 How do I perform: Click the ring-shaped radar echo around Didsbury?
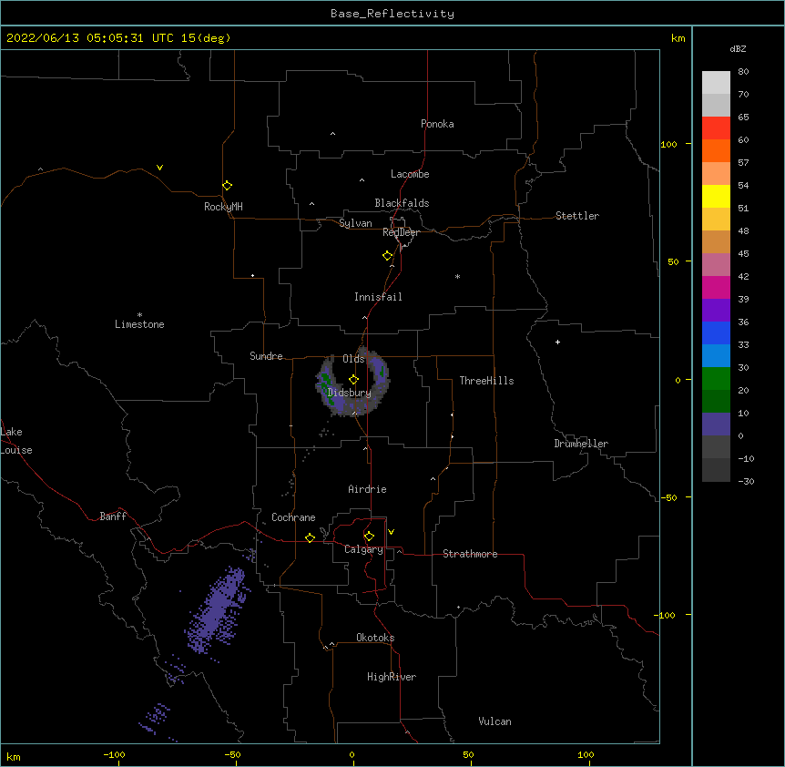[353, 382]
